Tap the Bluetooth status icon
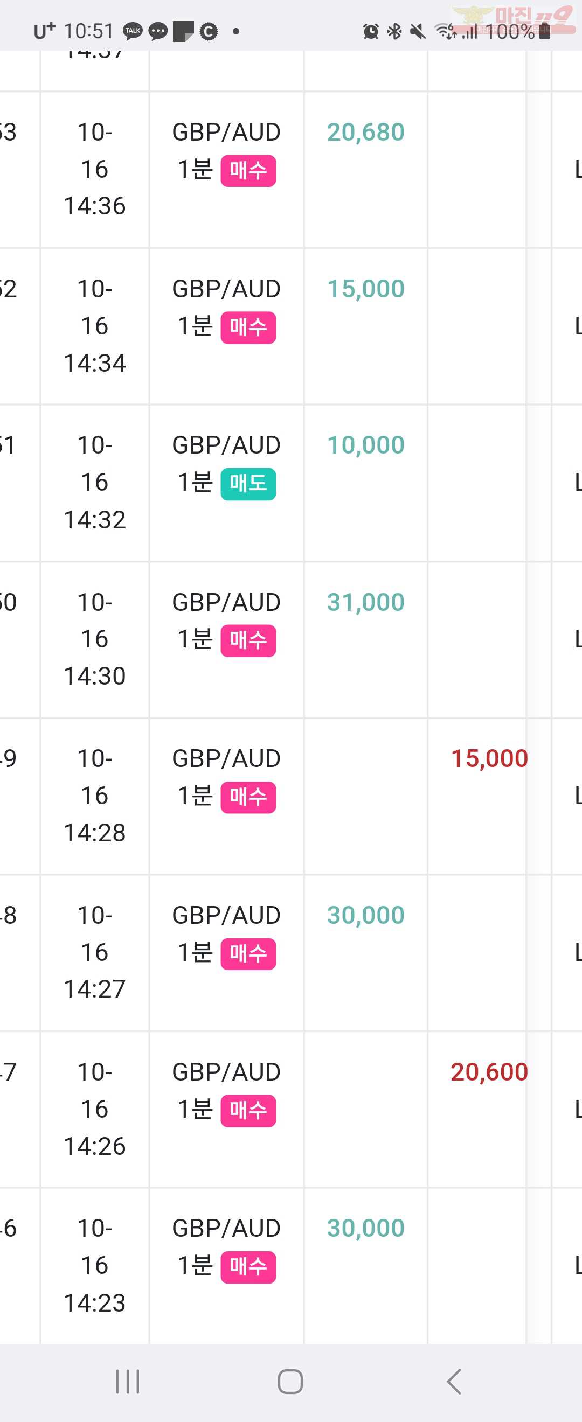Screen dimensions: 582x1422 [394, 31]
